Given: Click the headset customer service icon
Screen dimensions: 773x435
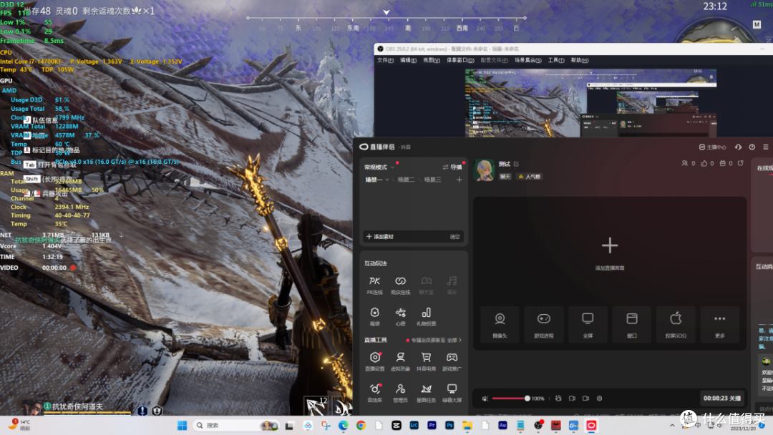Looking at the screenshot, I should tap(738, 147).
